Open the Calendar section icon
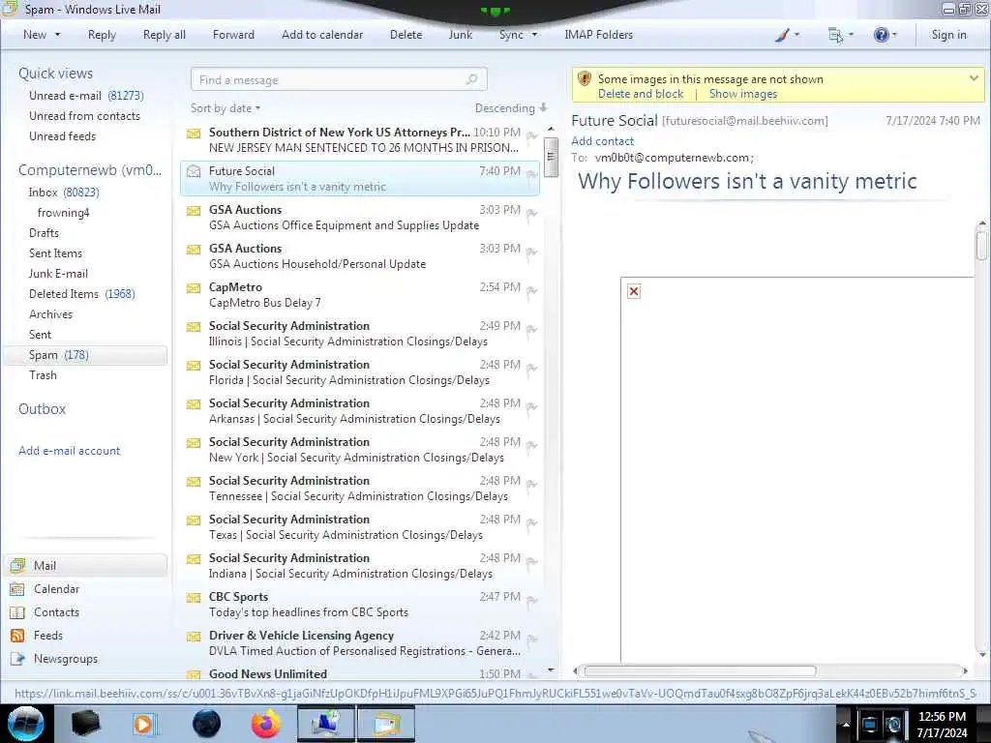This screenshot has height=743, width=991. click(17, 589)
